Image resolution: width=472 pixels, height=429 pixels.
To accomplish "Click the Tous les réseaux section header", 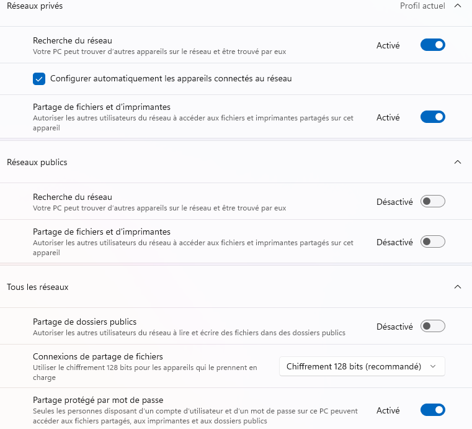I will pyautogui.click(x=236, y=287).
